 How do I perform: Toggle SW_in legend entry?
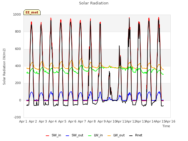click(x=53, y=135)
